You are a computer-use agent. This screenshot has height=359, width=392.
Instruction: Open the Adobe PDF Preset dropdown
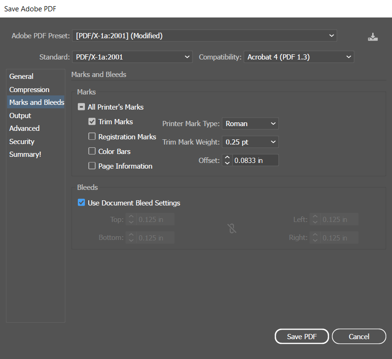[x=205, y=35]
